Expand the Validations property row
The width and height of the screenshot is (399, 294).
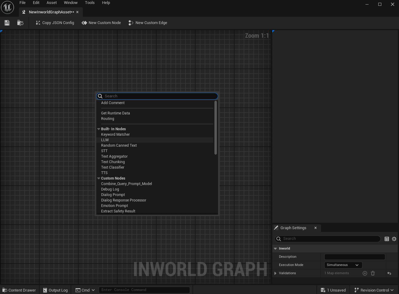point(275,273)
